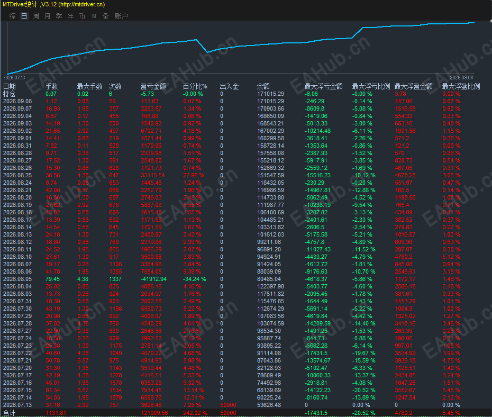Open the 周 weekly tab
The width and height of the screenshot is (492, 417).
tap(36, 16)
